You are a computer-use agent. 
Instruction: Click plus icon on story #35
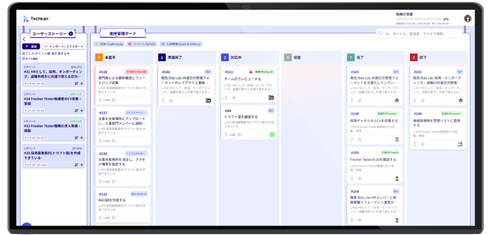click(82, 165)
